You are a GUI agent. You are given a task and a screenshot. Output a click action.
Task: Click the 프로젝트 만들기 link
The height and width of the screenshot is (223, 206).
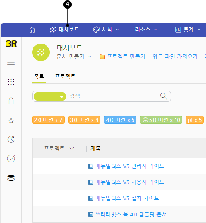click(123, 57)
